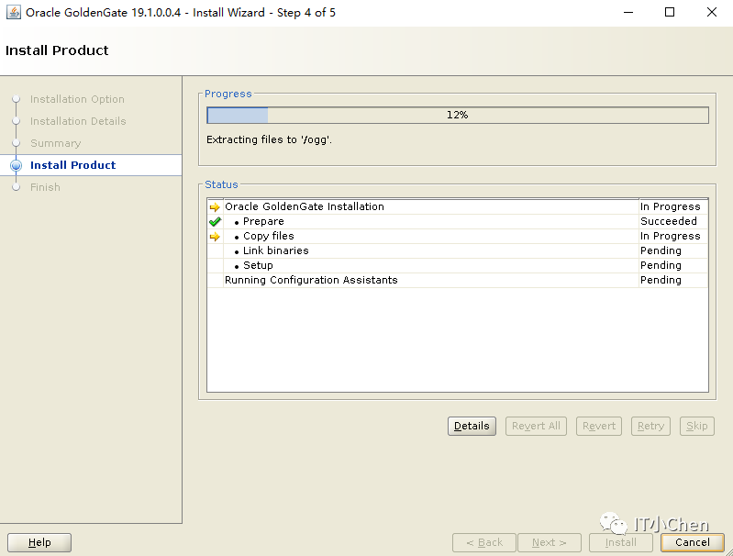Click the Status group label
Screen dimensions: 733x556
221,184
